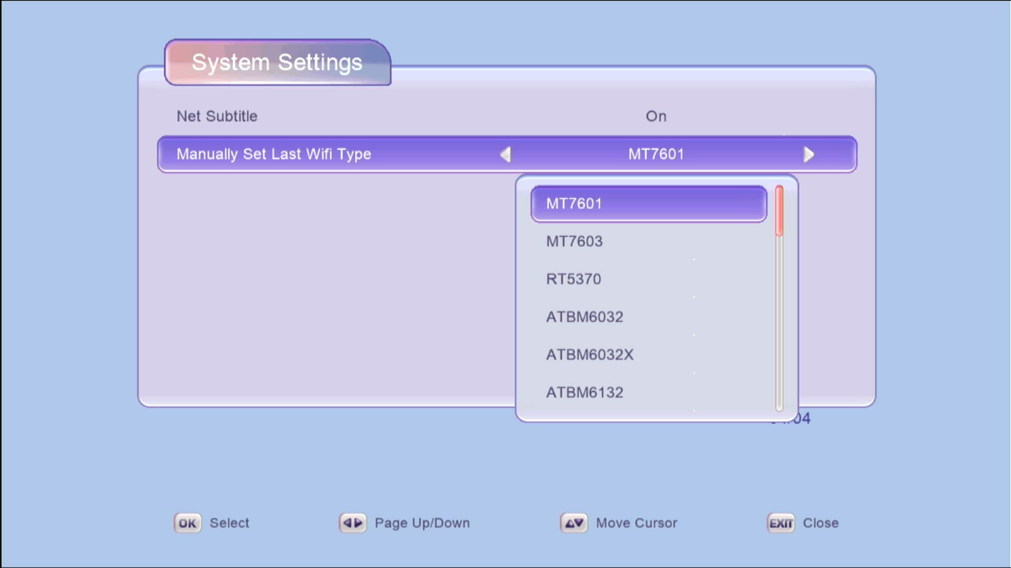Image resolution: width=1011 pixels, height=568 pixels.
Task: Pick ATBM6032 wifi type
Action: tap(584, 317)
